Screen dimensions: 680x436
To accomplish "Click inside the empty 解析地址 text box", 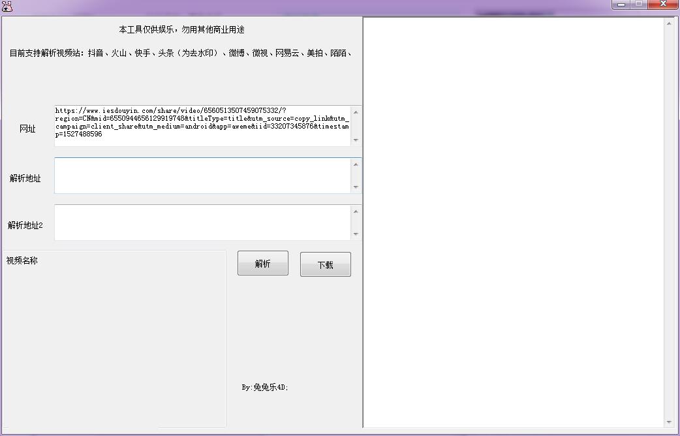I will 196,175.
